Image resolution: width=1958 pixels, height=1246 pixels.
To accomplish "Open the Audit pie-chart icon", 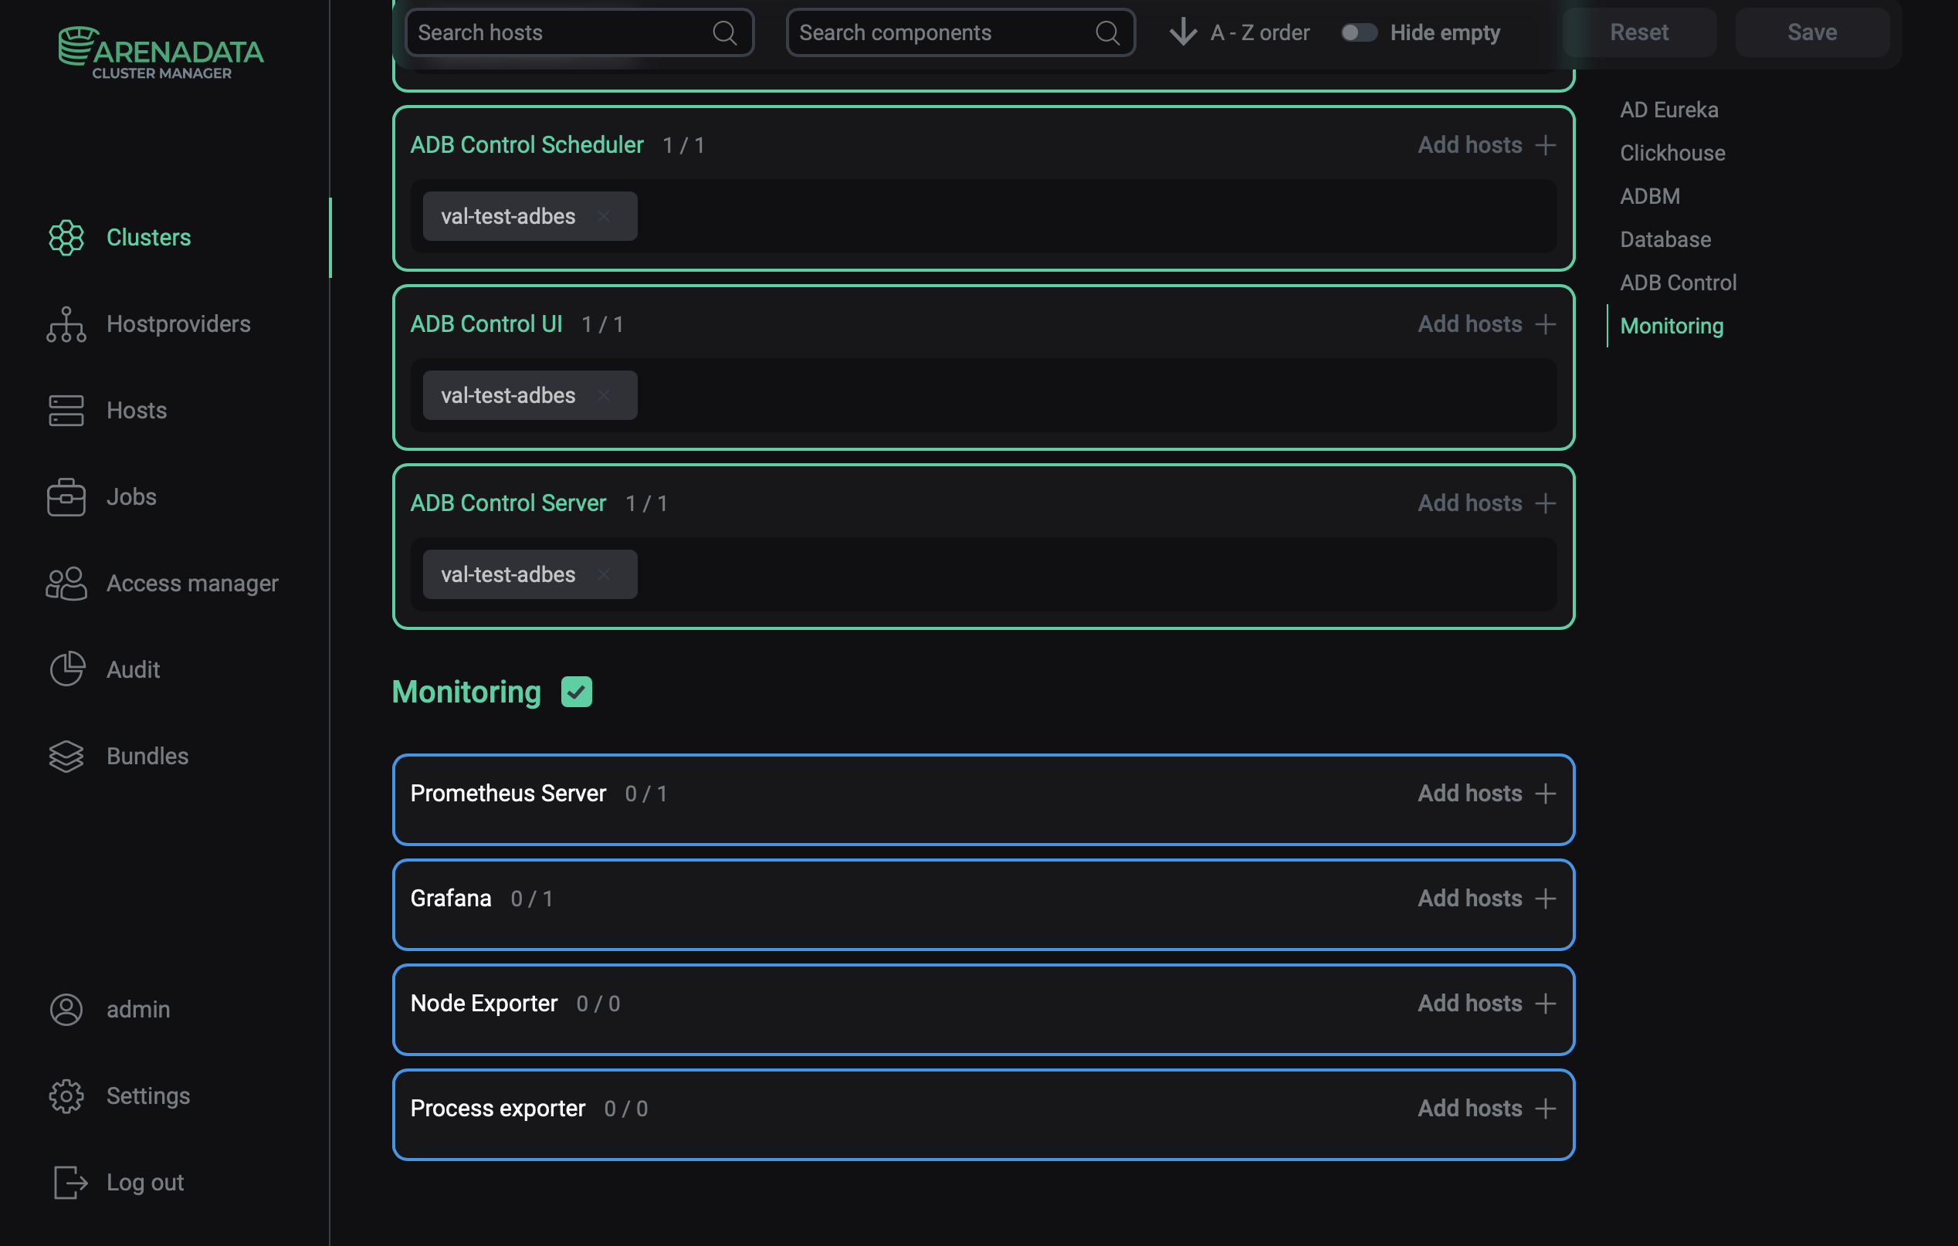I will pyautogui.click(x=66, y=669).
